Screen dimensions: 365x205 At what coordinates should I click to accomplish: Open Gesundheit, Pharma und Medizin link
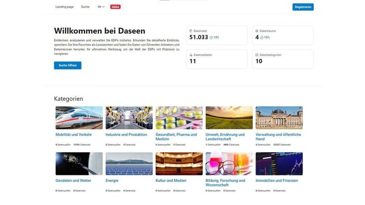click(x=176, y=137)
